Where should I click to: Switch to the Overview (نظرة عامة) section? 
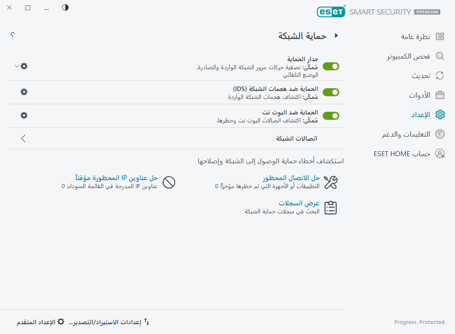tap(440, 36)
